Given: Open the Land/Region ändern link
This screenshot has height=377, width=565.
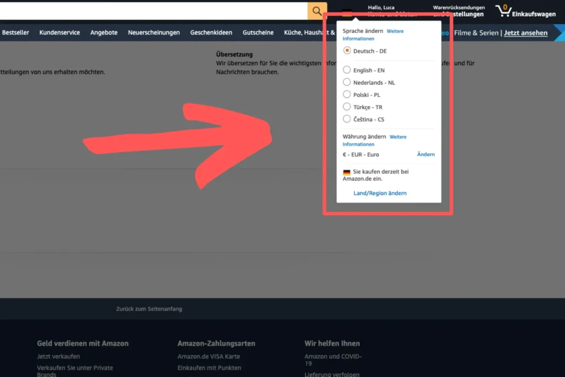Looking at the screenshot, I should 380,193.
